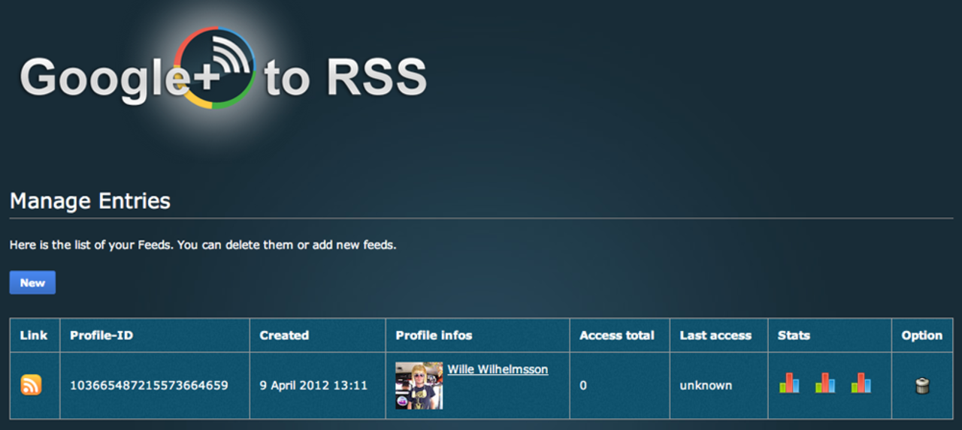The height and width of the screenshot is (430, 962).
Task: Click the Manage Entries heading
Action: click(x=90, y=201)
